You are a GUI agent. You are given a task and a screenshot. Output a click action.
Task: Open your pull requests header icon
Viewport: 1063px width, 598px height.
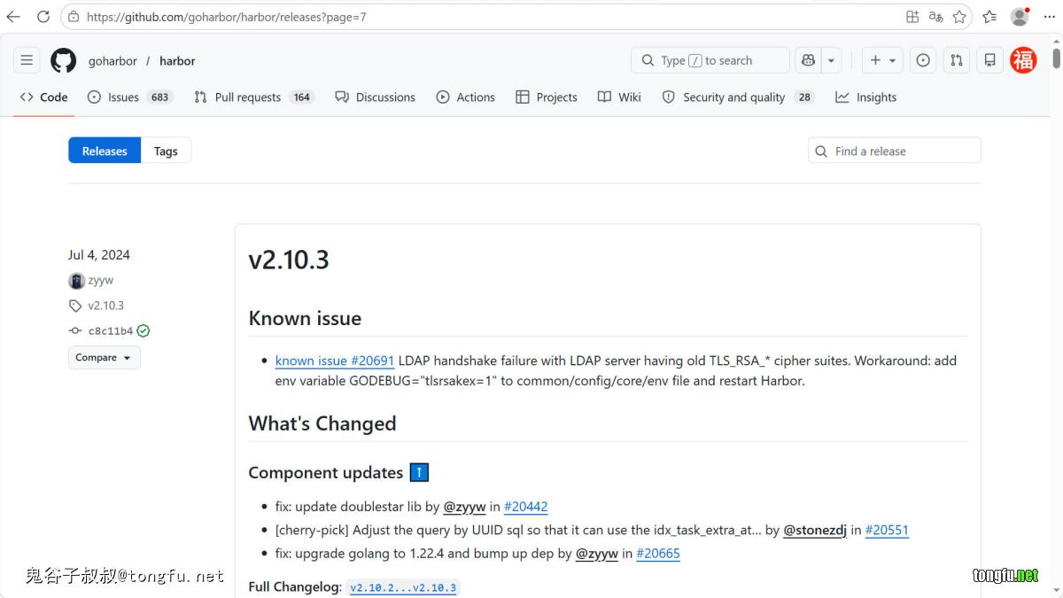point(957,60)
